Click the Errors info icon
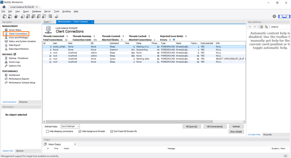291x158 pixels. tap(174, 39)
